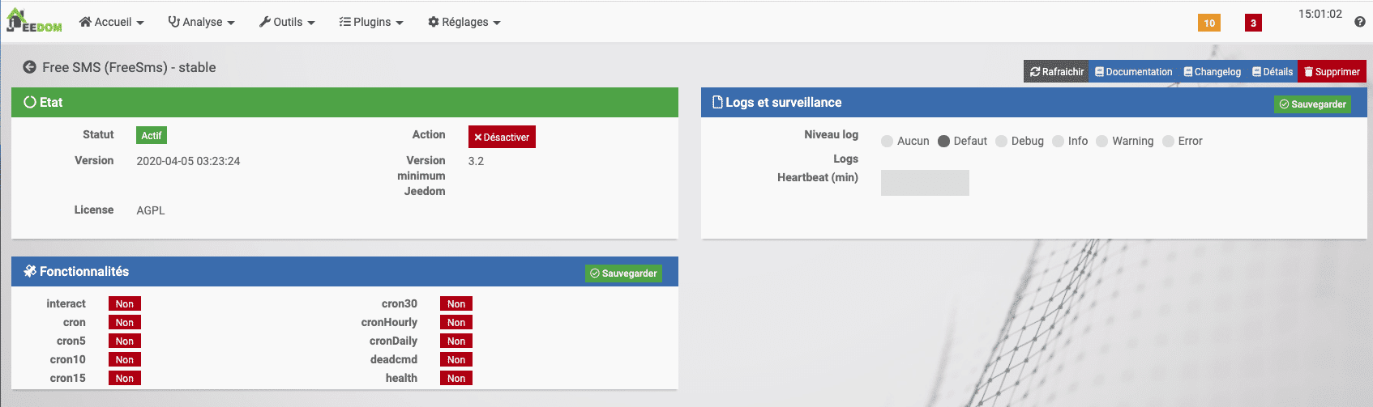
Task: Click the Non label for cron
Action: (x=125, y=322)
